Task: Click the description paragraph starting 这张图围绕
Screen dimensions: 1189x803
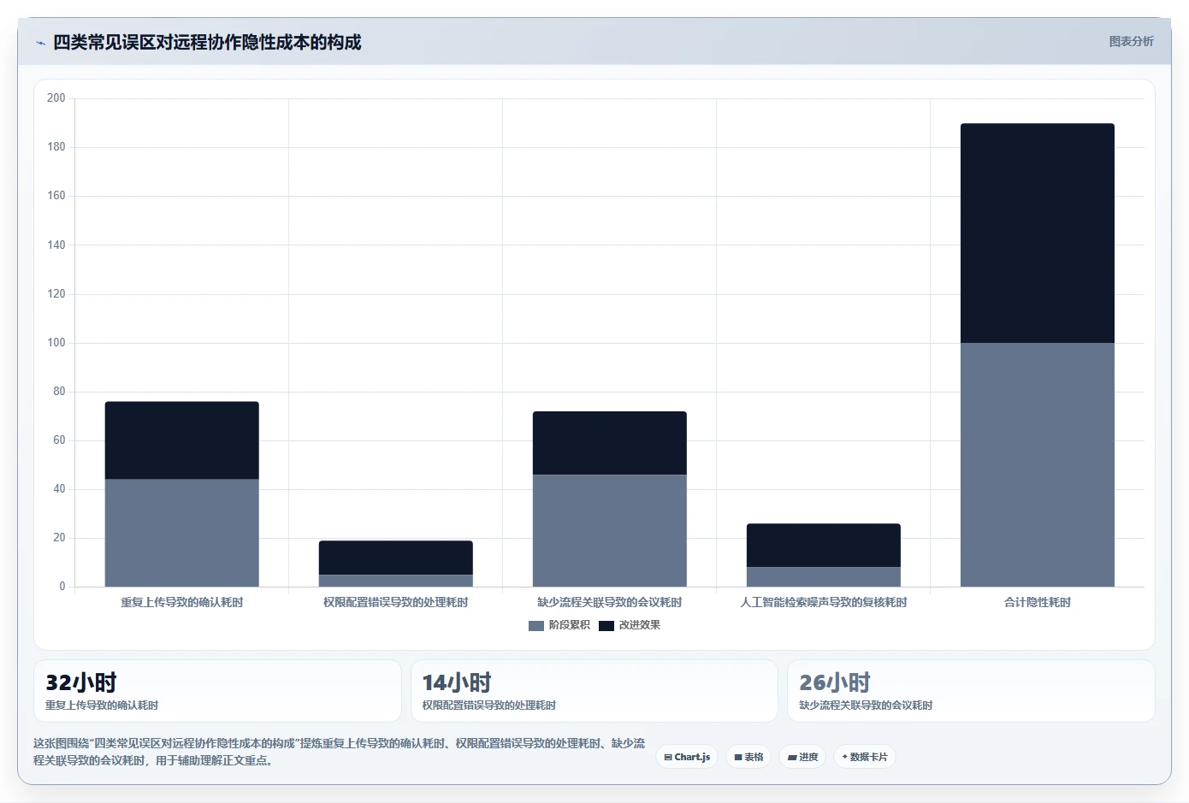Action: [x=340, y=752]
